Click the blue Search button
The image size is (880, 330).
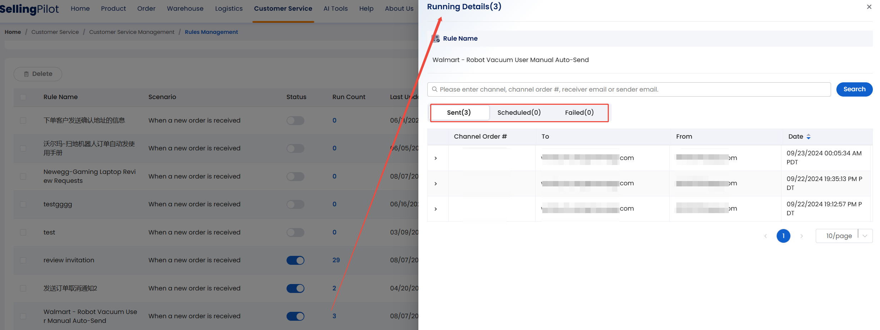(x=854, y=89)
